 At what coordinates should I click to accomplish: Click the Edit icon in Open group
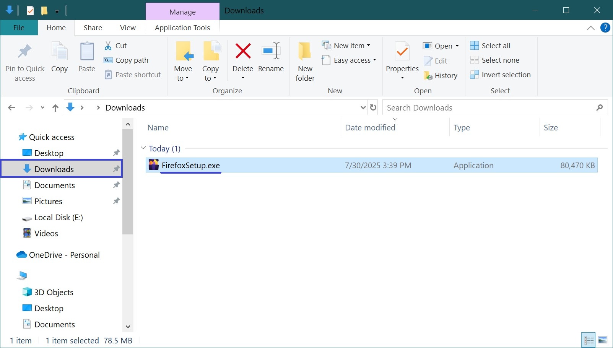click(x=428, y=61)
